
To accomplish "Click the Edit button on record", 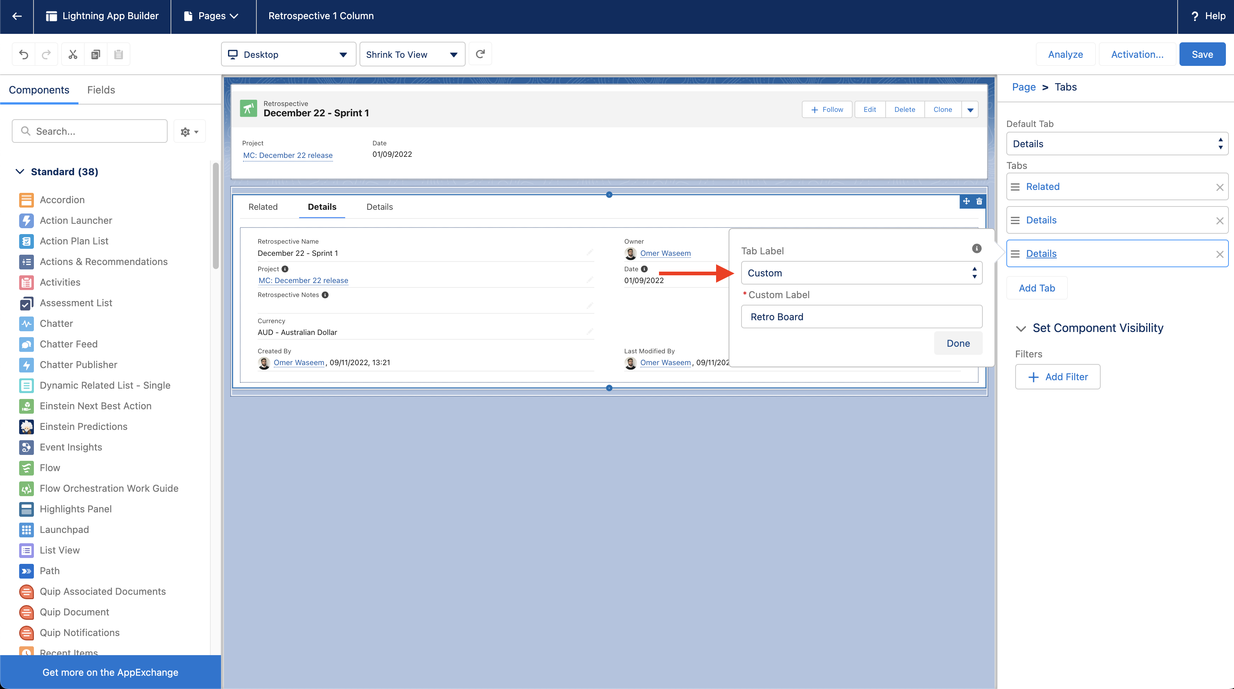I will tap(869, 110).
